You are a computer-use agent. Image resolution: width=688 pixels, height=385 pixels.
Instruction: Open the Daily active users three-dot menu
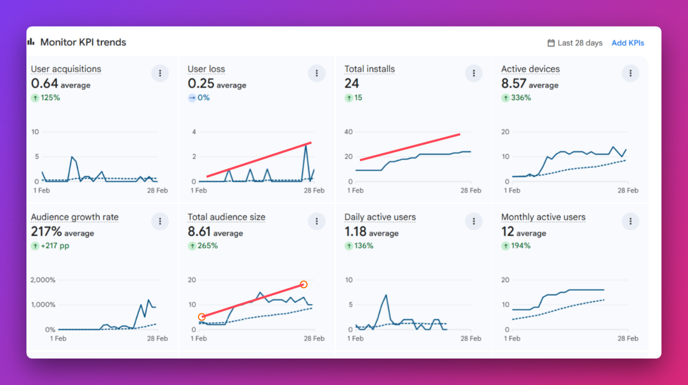tap(473, 221)
